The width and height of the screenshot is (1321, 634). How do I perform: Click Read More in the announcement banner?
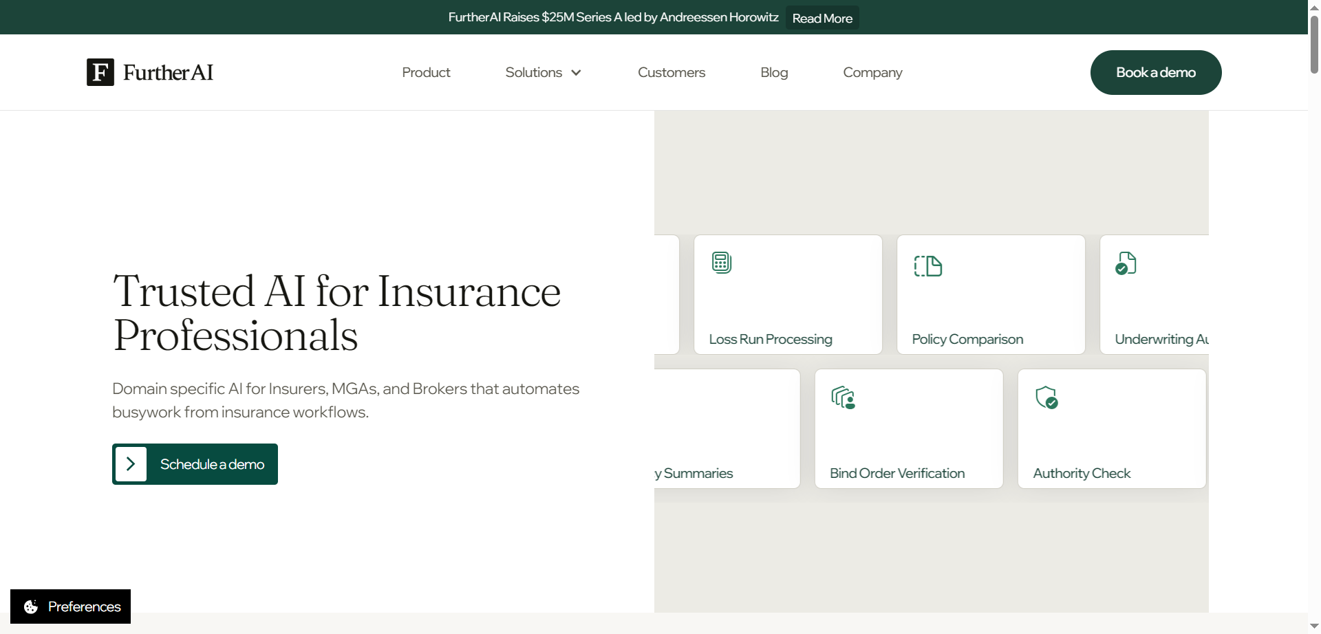[822, 18]
